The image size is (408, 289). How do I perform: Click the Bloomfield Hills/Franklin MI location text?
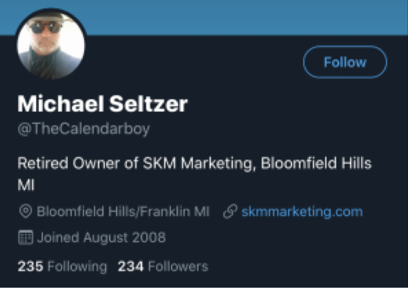click(123, 212)
